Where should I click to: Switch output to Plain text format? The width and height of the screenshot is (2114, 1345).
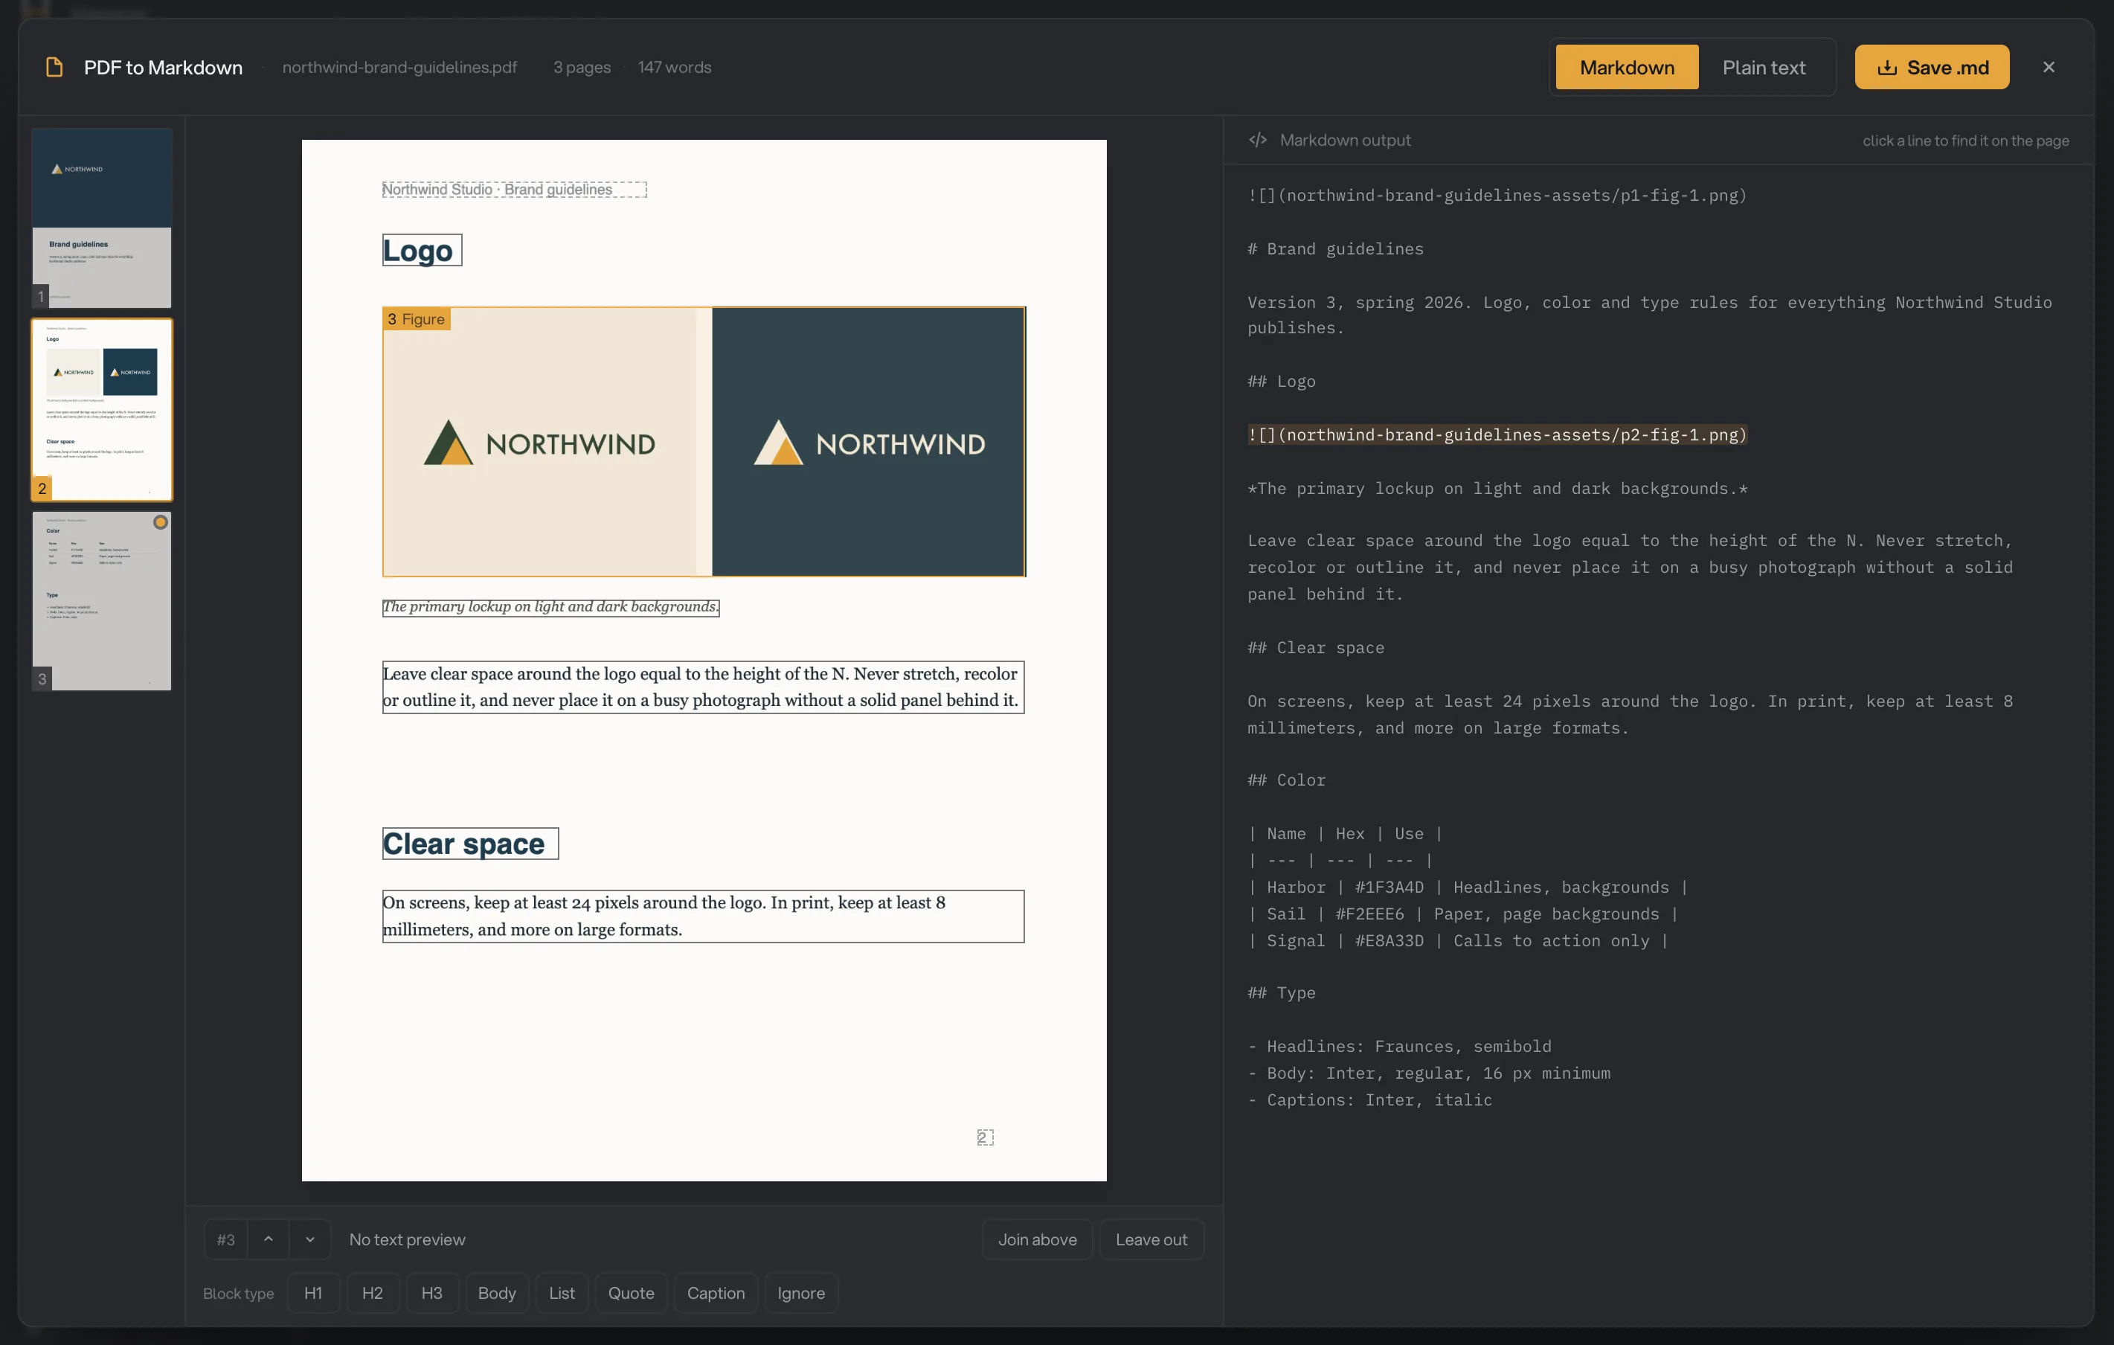pos(1764,68)
